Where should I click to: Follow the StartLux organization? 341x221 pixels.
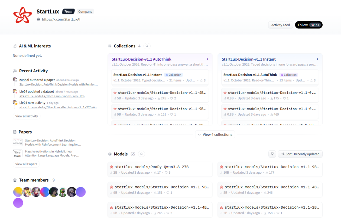[308, 25]
